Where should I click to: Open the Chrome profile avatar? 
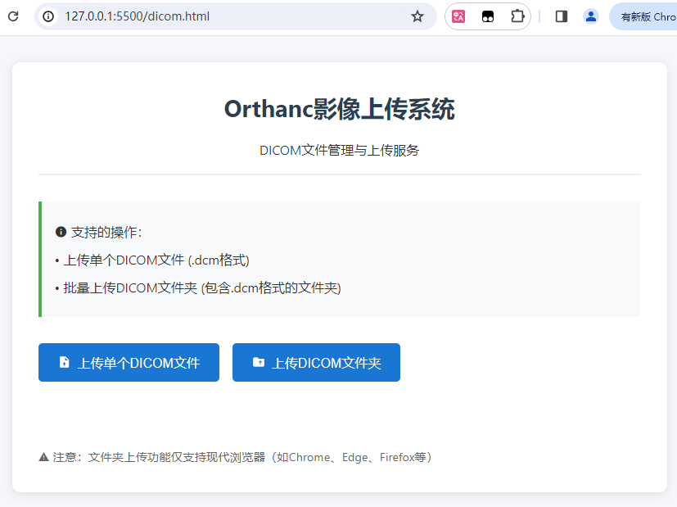(x=590, y=16)
